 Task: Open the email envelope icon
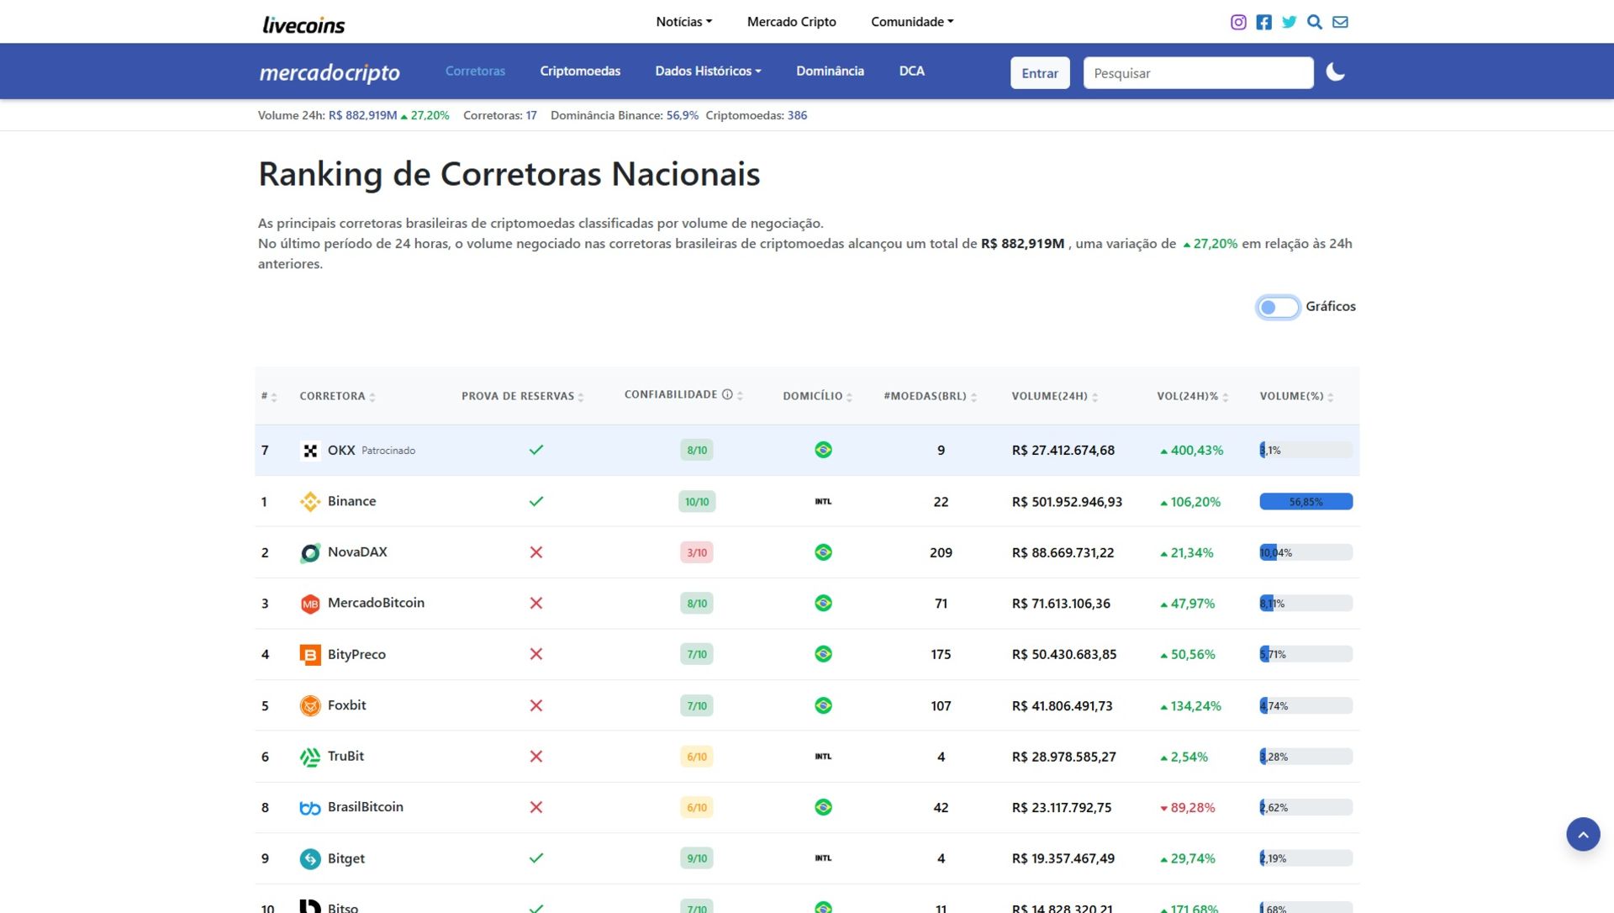pos(1341,22)
